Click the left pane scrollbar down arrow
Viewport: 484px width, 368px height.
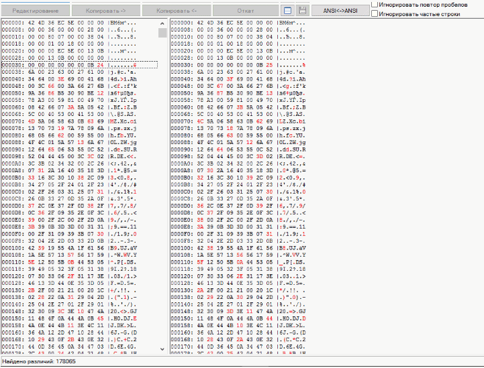coord(162,349)
